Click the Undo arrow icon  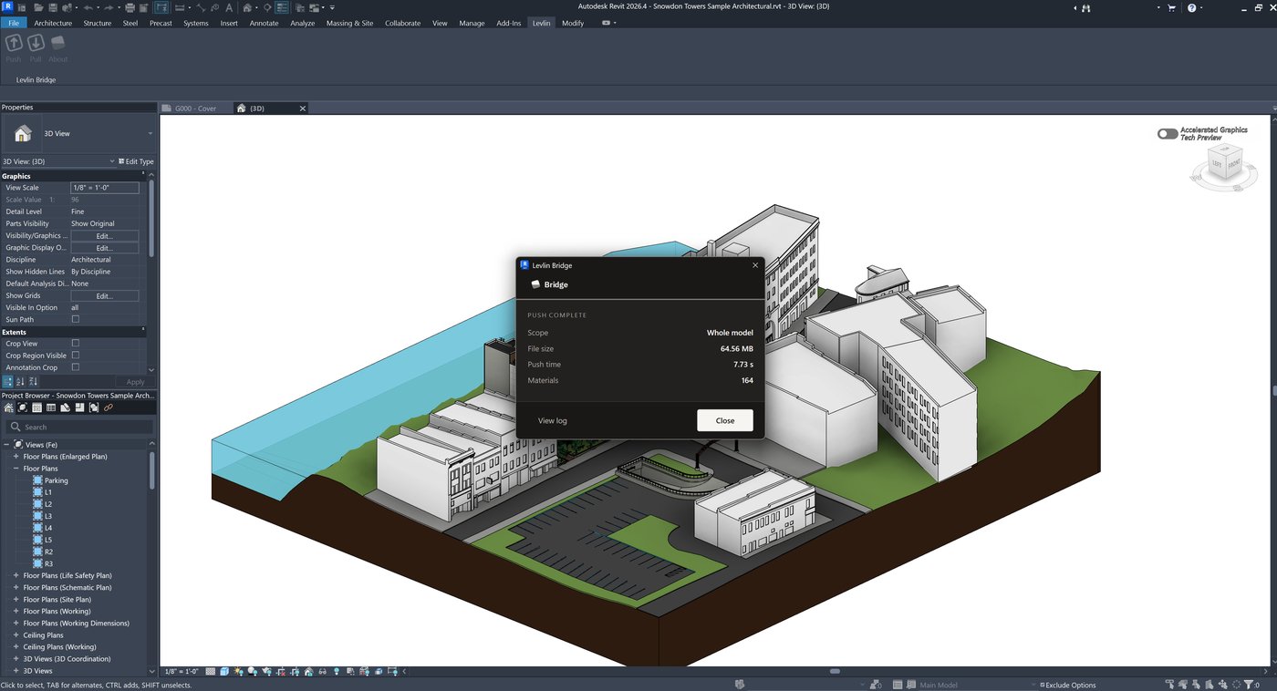coord(88,7)
